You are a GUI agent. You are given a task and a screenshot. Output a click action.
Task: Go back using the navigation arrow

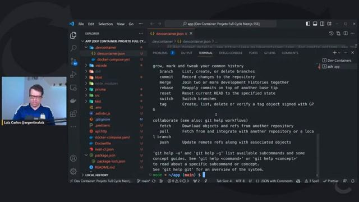tap(152, 24)
